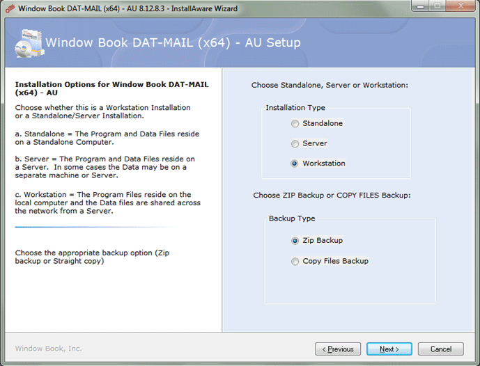
Task: Click the 'Window Book DAT-MAIL (x64) - AU Setup' heading
Action: point(173,42)
